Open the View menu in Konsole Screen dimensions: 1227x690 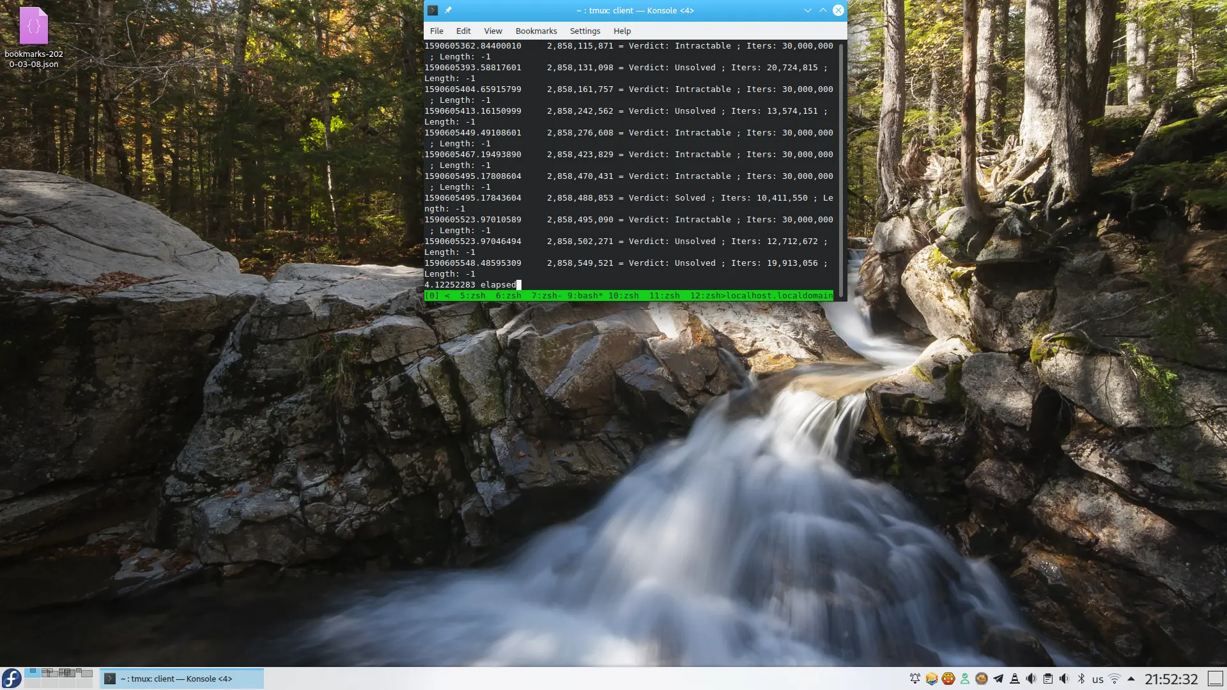tap(493, 31)
